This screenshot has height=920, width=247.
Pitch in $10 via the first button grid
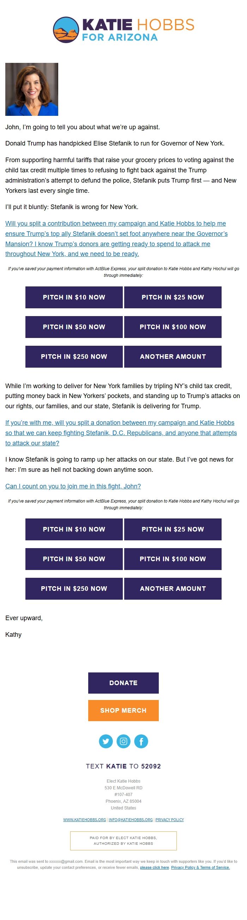tap(74, 297)
